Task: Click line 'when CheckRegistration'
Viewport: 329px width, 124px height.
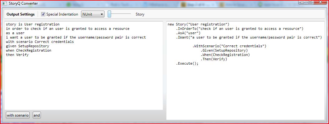Action: 29,51
